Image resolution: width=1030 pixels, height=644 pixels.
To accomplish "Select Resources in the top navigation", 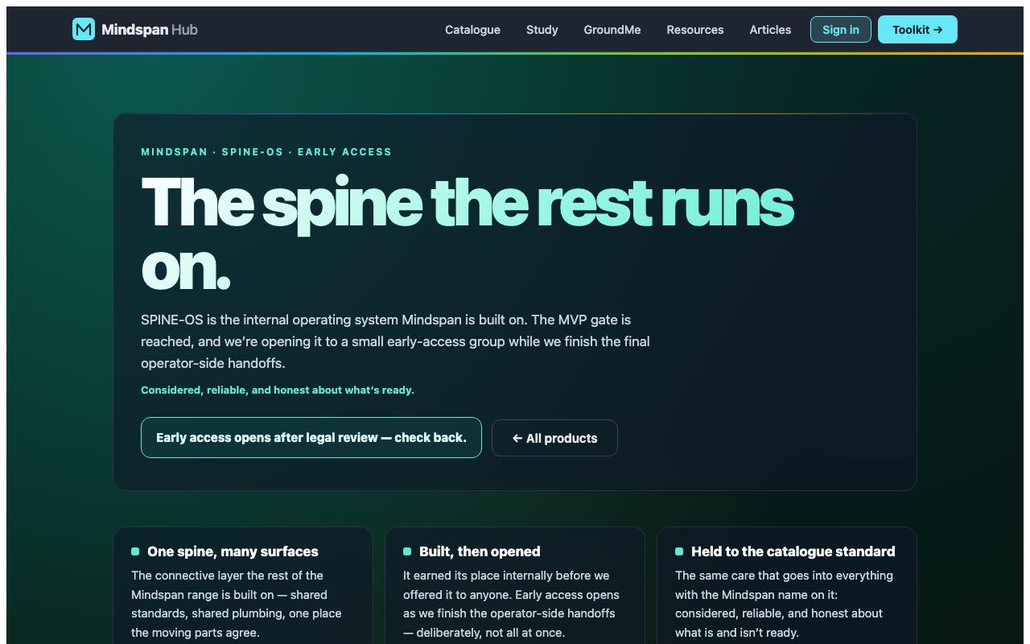I will pyautogui.click(x=695, y=30).
